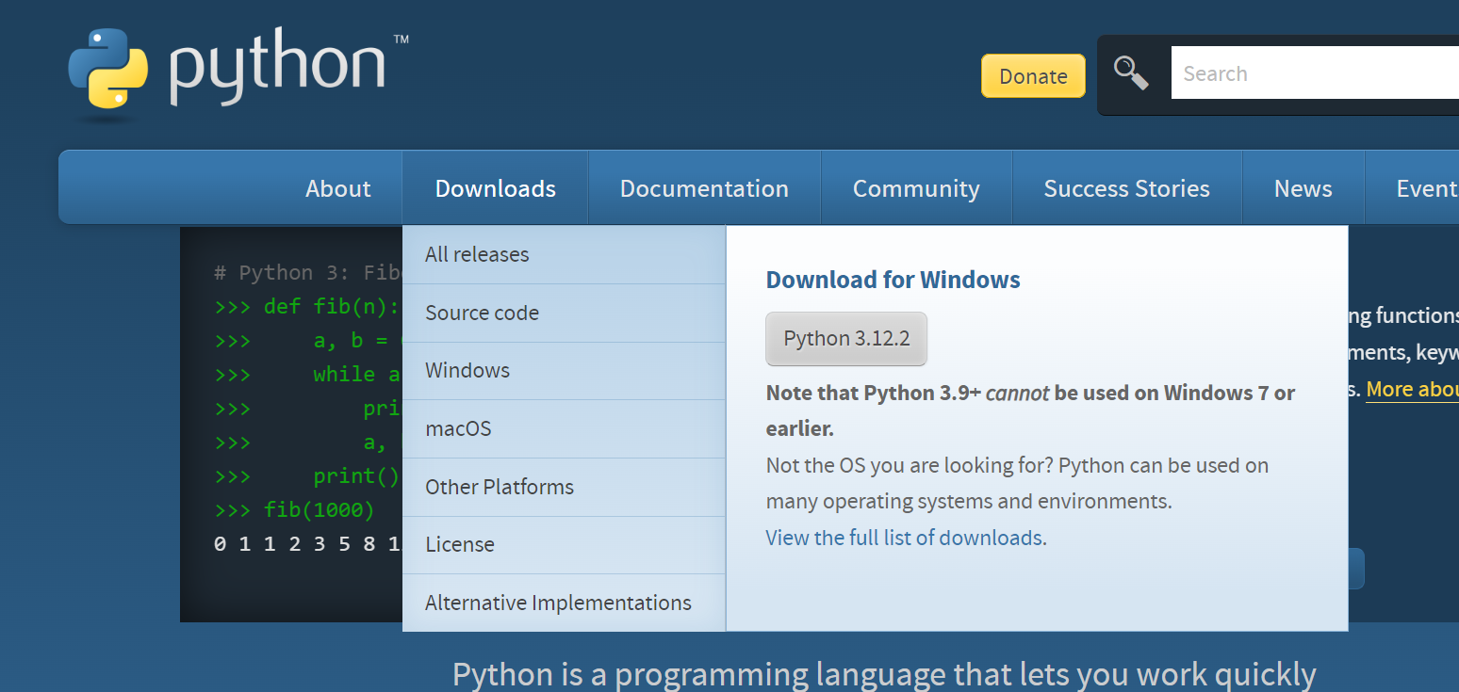Choose macOS in Downloads dropdown
Viewport: 1459px width, 692px height.
click(564, 428)
